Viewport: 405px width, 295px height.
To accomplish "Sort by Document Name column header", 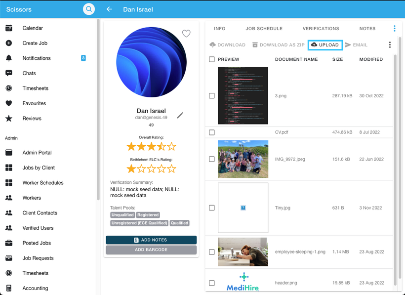I will click(296, 59).
